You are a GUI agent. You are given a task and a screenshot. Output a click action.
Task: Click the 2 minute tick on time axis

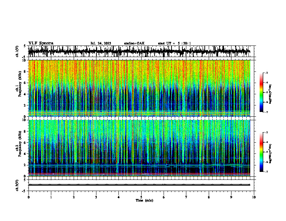pyautogui.click(x=74, y=197)
